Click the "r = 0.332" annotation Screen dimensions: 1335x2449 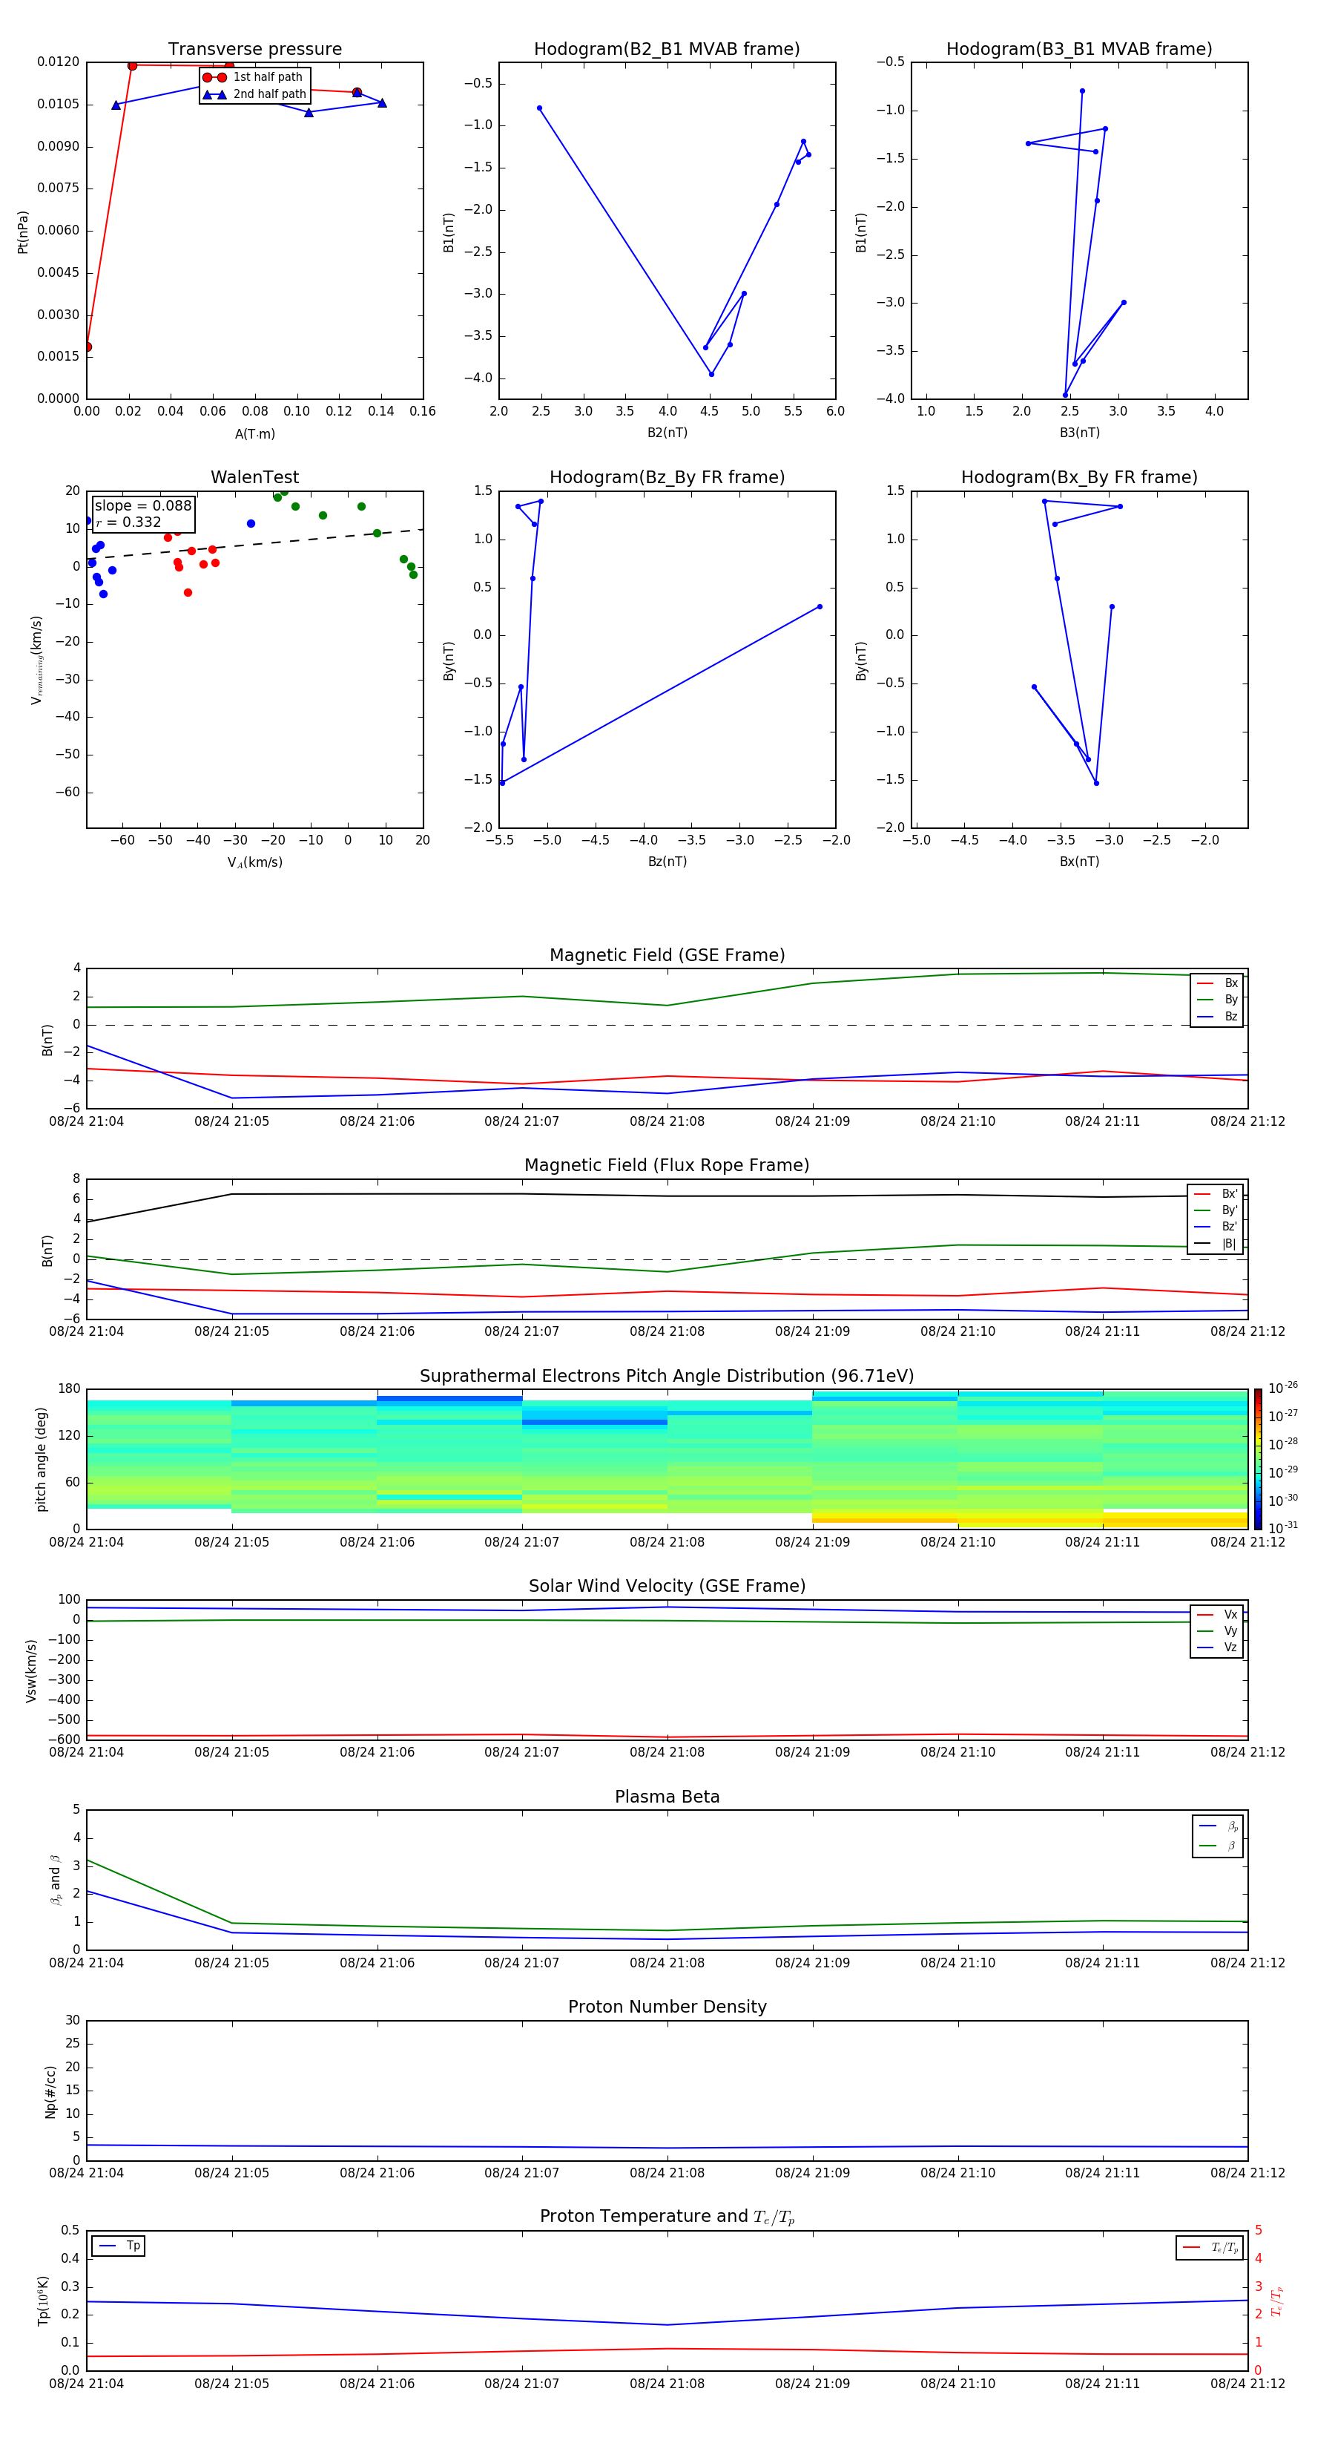(x=128, y=522)
